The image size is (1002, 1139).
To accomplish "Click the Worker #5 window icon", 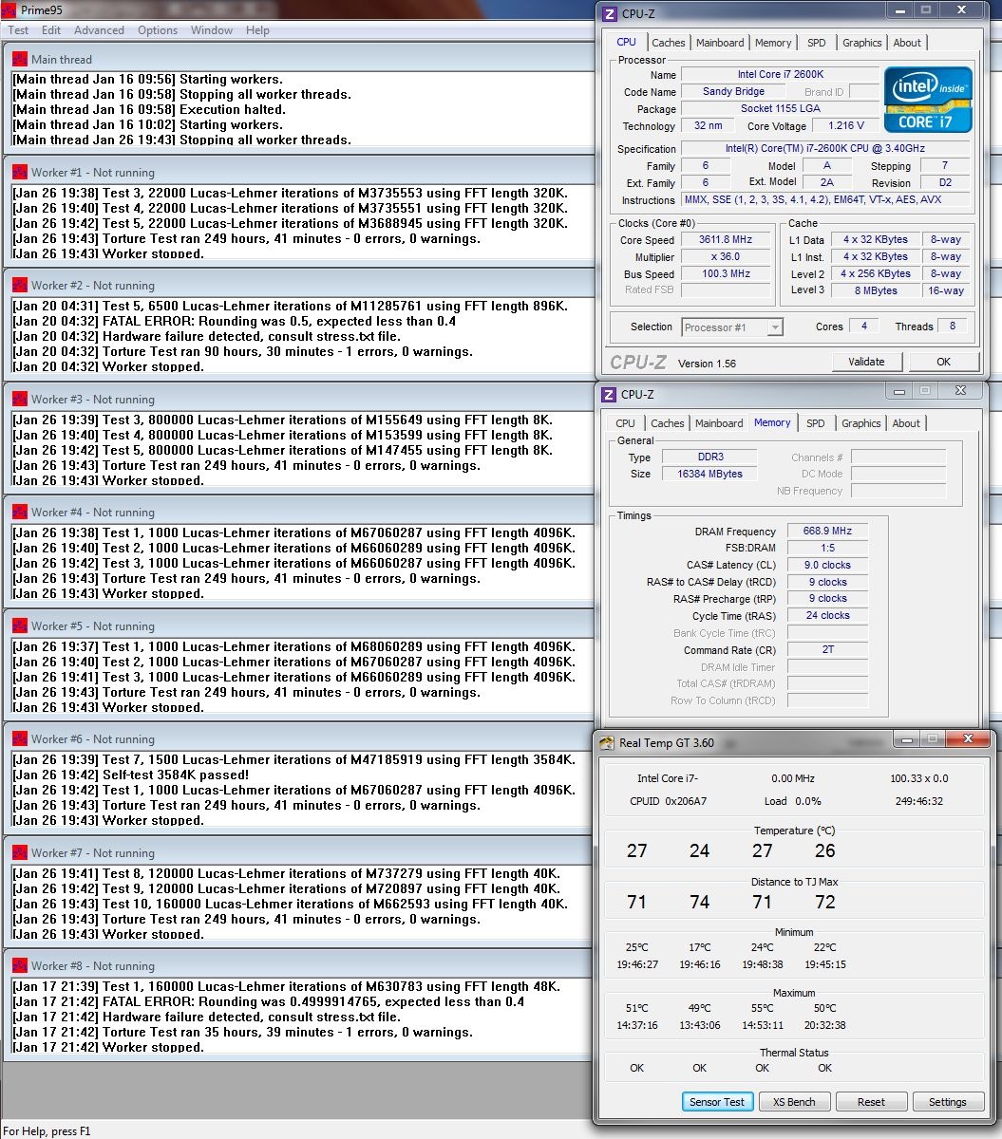I will pyautogui.click(x=20, y=626).
